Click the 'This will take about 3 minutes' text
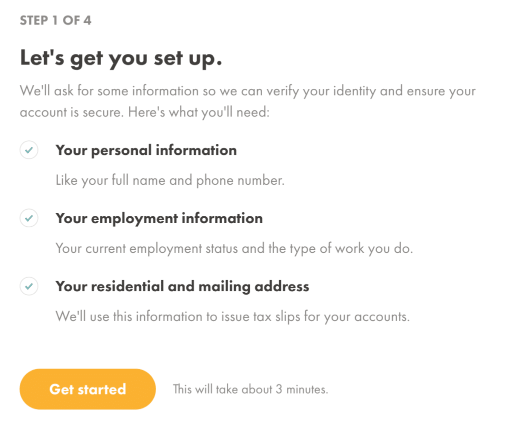This screenshot has height=447, width=512. 250,389
